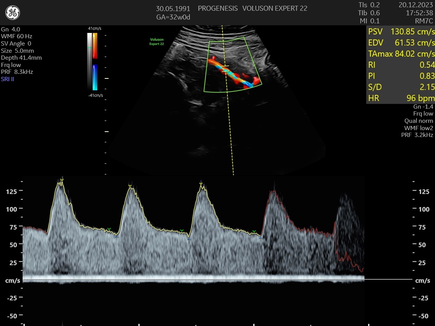
Task: Click the third yellow peak marker on waveform
Action: tap(201, 184)
